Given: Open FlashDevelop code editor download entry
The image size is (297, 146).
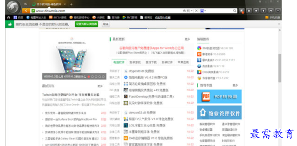Looking at the screenshot, I should (151, 97).
